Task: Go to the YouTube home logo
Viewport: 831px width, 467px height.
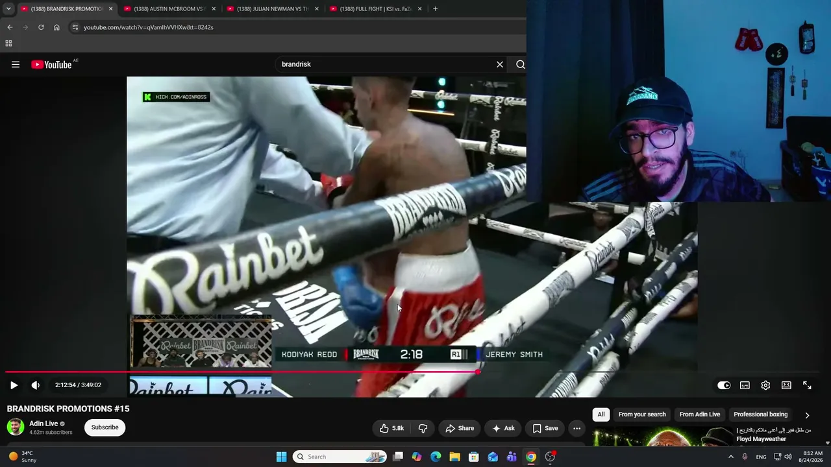Action: tap(52, 64)
